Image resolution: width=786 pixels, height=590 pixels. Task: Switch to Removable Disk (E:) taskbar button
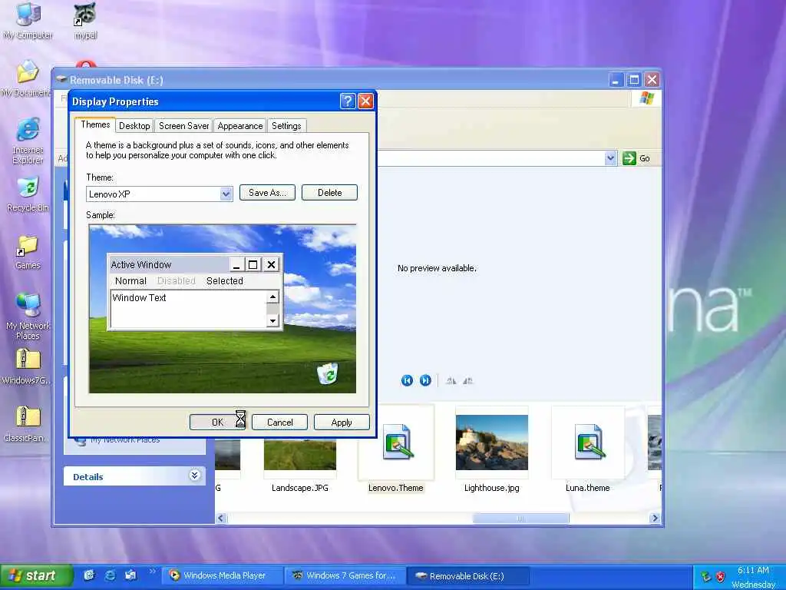(x=467, y=576)
